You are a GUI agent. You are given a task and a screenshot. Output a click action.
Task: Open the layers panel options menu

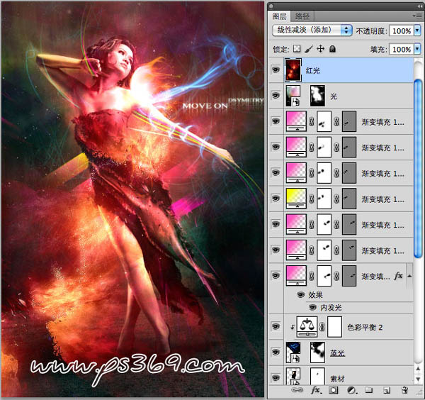(x=417, y=16)
